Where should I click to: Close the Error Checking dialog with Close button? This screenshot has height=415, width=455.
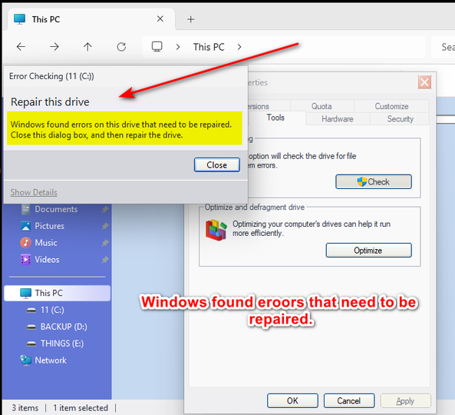click(217, 164)
